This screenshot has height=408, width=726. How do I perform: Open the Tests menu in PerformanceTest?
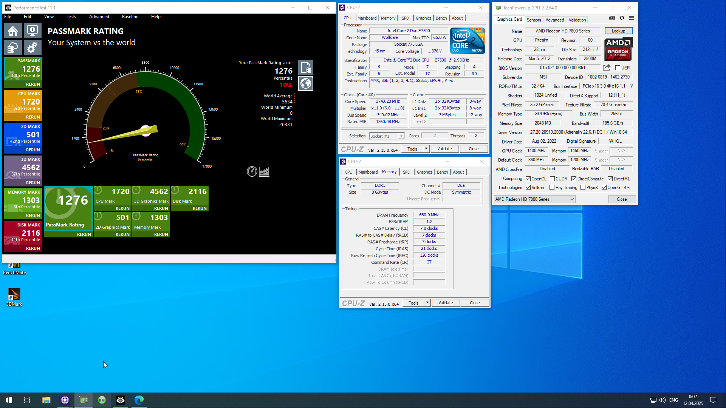(x=71, y=17)
